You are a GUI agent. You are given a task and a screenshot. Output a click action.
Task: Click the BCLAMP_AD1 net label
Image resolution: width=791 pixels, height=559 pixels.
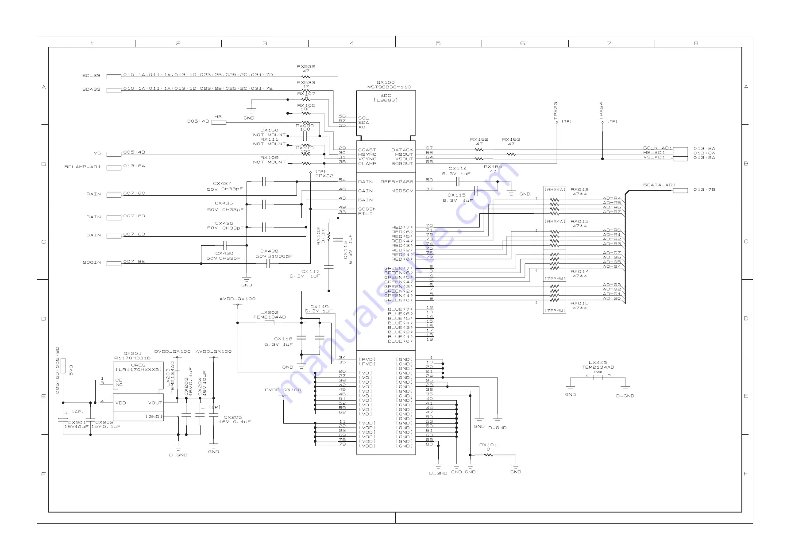(x=83, y=167)
